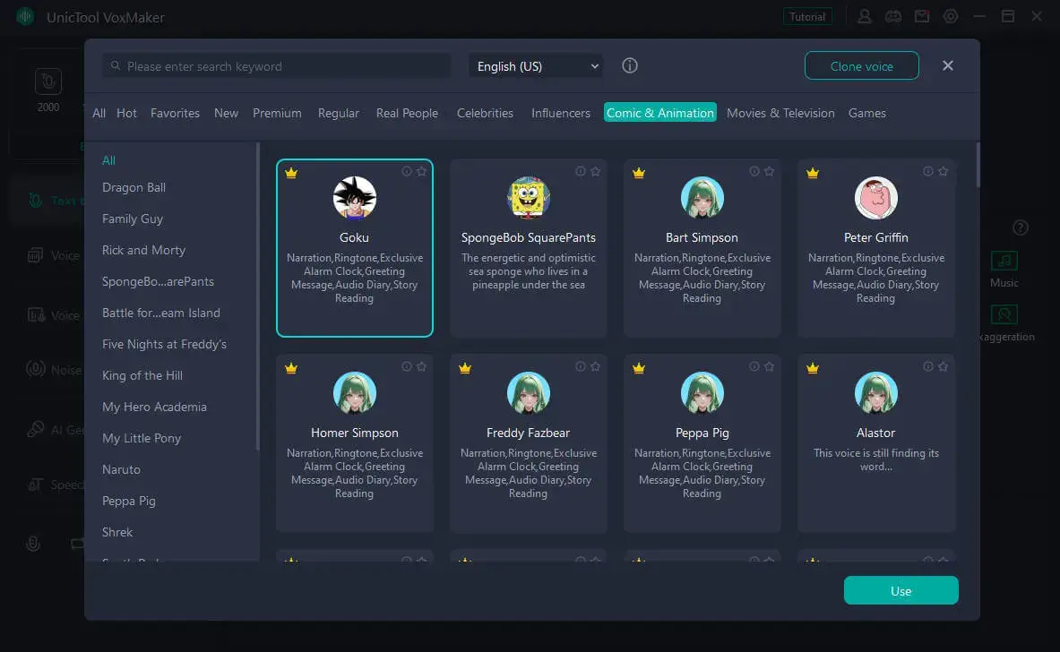1060x652 pixels.
Task: Choose Shrek in the sidebar list
Action: 117,532
